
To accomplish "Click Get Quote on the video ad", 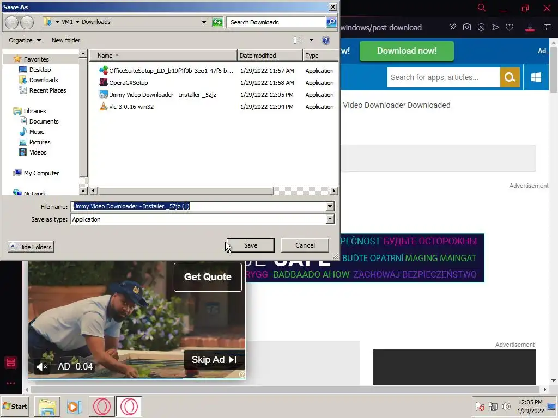I will tap(208, 277).
